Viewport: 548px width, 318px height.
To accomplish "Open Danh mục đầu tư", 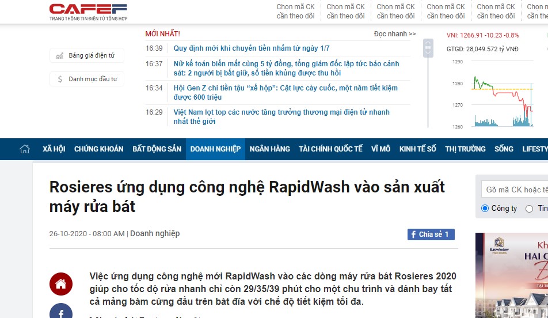I will (87, 79).
